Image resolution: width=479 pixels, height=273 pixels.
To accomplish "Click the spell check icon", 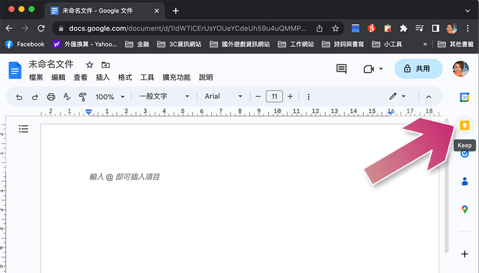I will click(67, 97).
